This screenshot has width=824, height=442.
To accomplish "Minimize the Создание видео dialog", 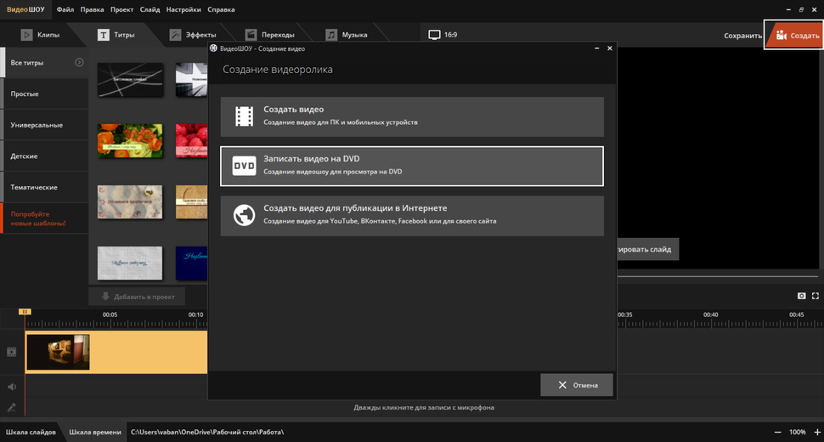I will tap(596, 48).
